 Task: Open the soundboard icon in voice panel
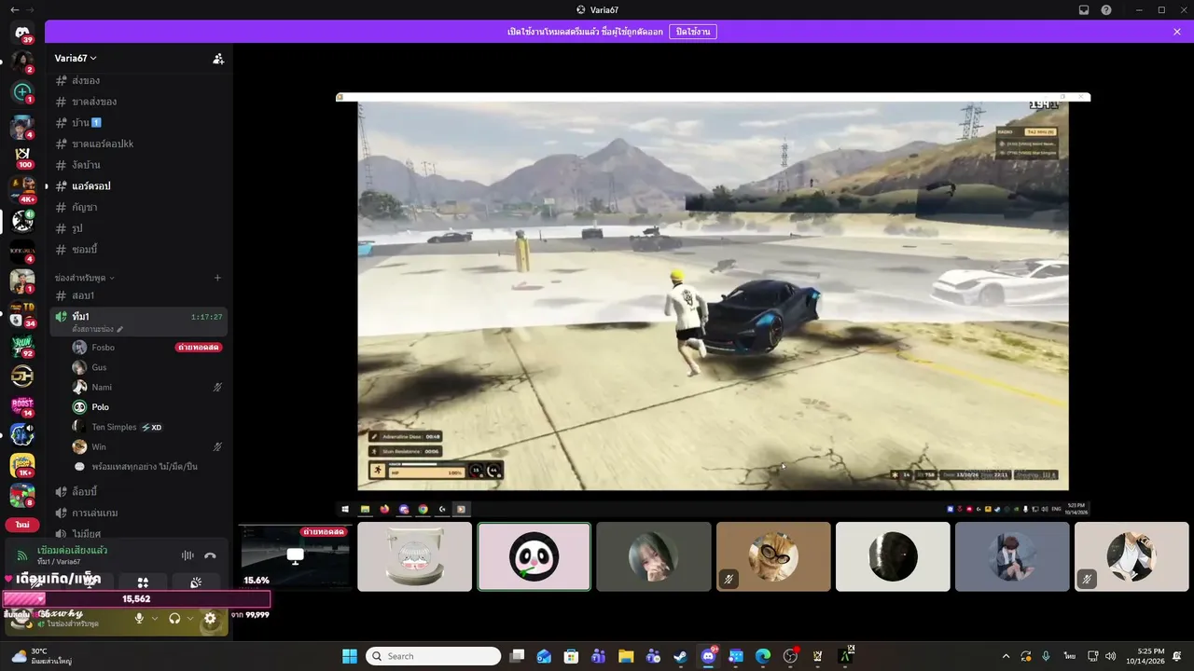click(x=196, y=582)
